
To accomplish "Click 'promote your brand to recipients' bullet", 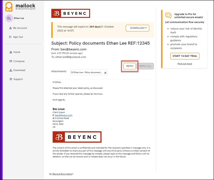I will tap(184, 46).
